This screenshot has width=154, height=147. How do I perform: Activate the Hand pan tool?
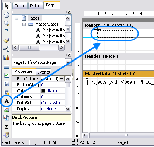point(6,15)
